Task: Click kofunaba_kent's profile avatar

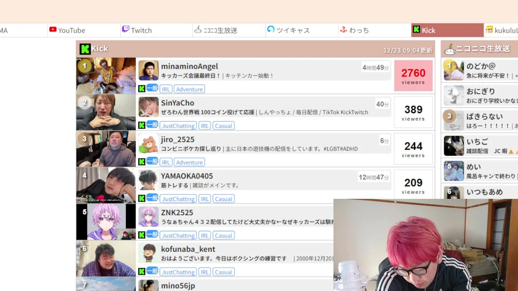Action: tap(149, 253)
